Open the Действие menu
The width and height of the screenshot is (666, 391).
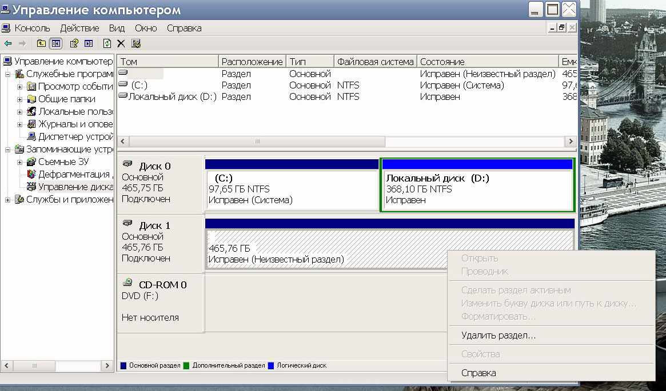79,28
